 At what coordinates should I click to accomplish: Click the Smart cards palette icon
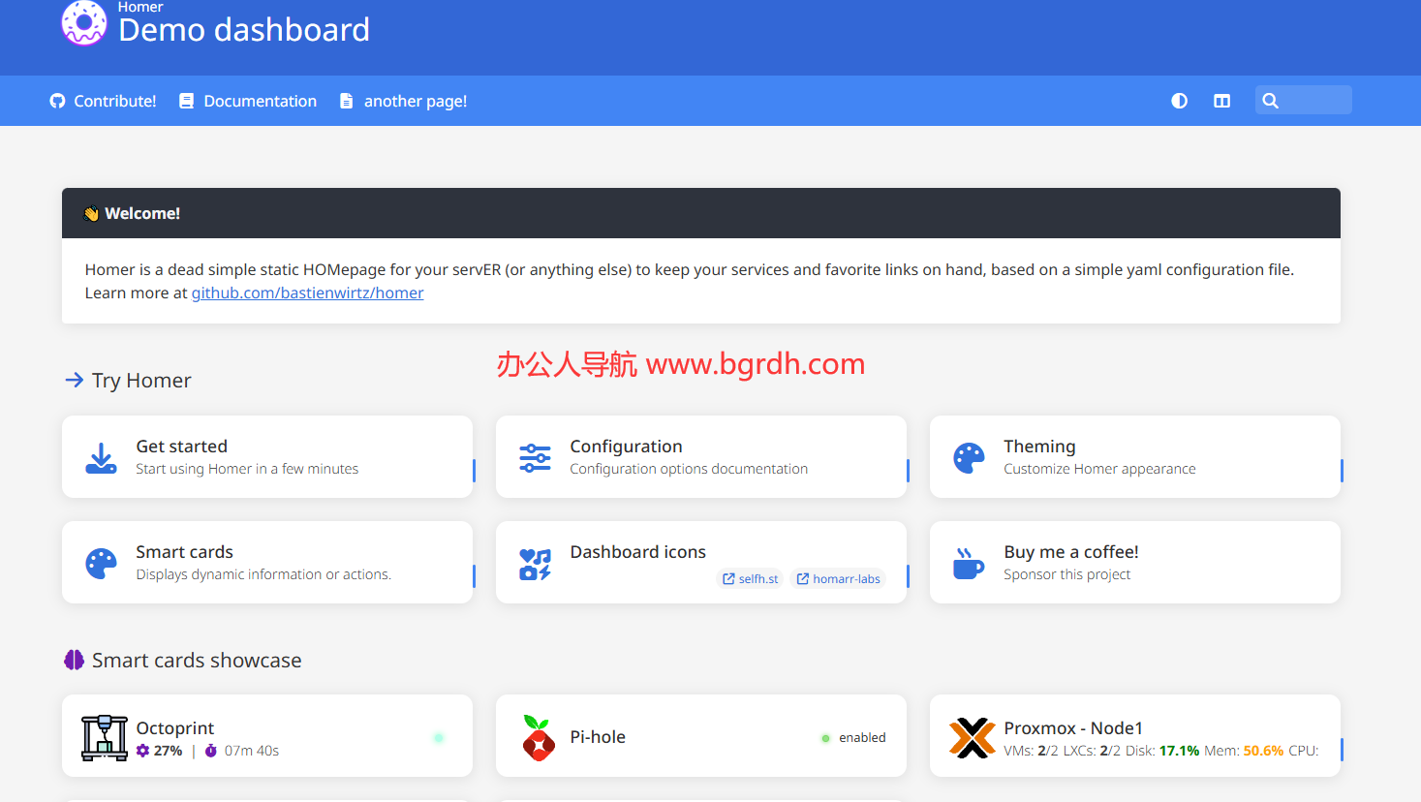[101, 563]
